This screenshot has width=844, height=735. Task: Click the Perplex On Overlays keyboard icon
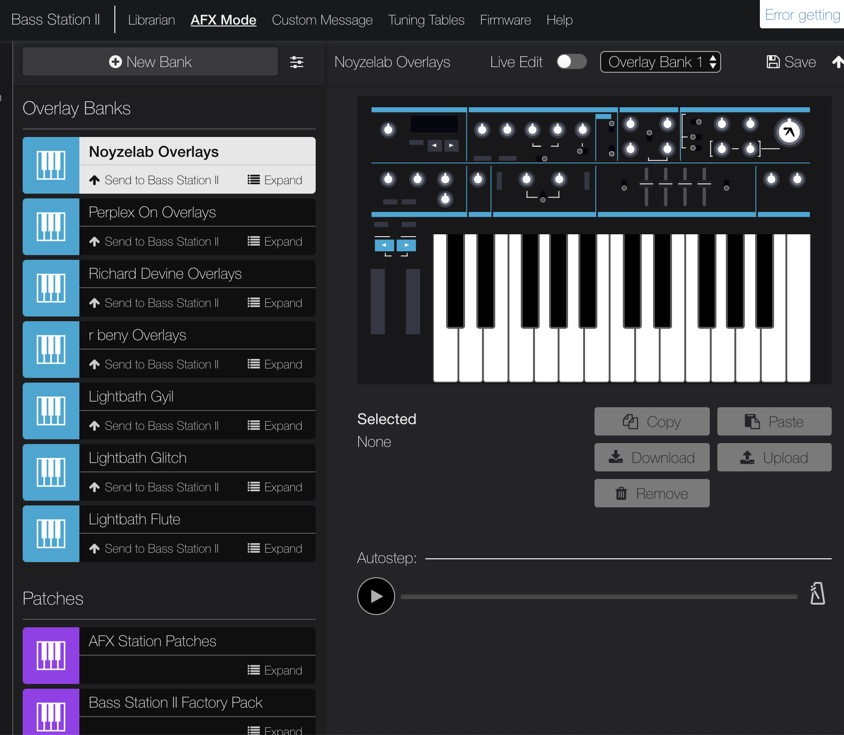click(x=51, y=227)
